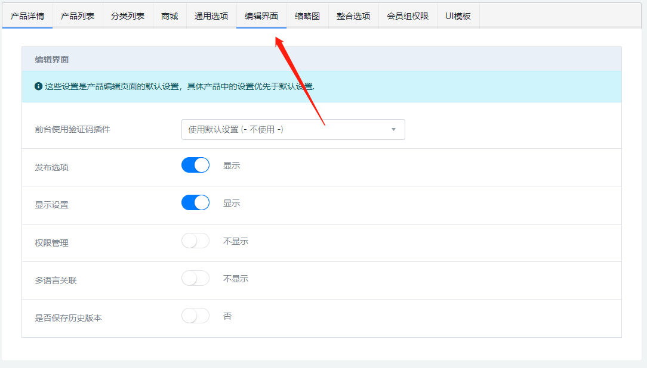Screen dimensions: 647x368
Task: Switch to the 产品列表 tab
Action: tap(78, 16)
